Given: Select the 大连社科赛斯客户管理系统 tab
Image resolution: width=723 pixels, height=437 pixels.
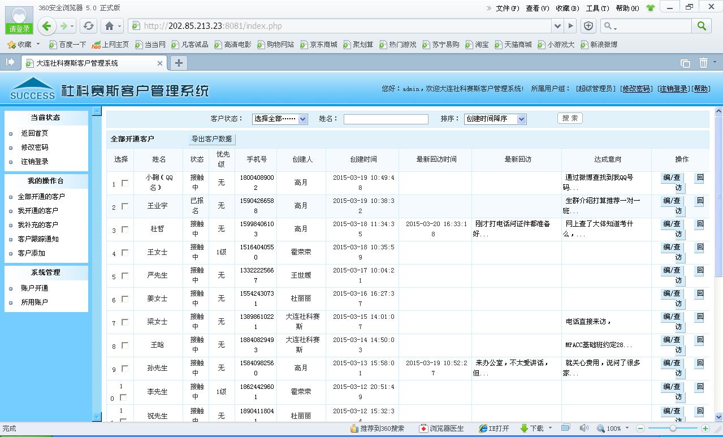Looking at the screenshot, I should (94, 63).
